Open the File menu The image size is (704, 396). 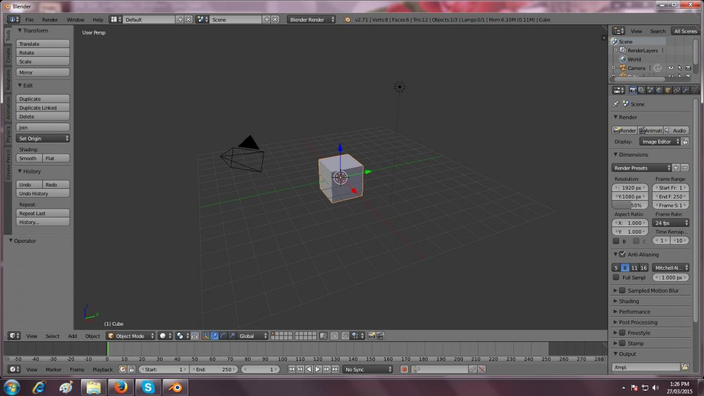pyautogui.click(x=29, y=19)
